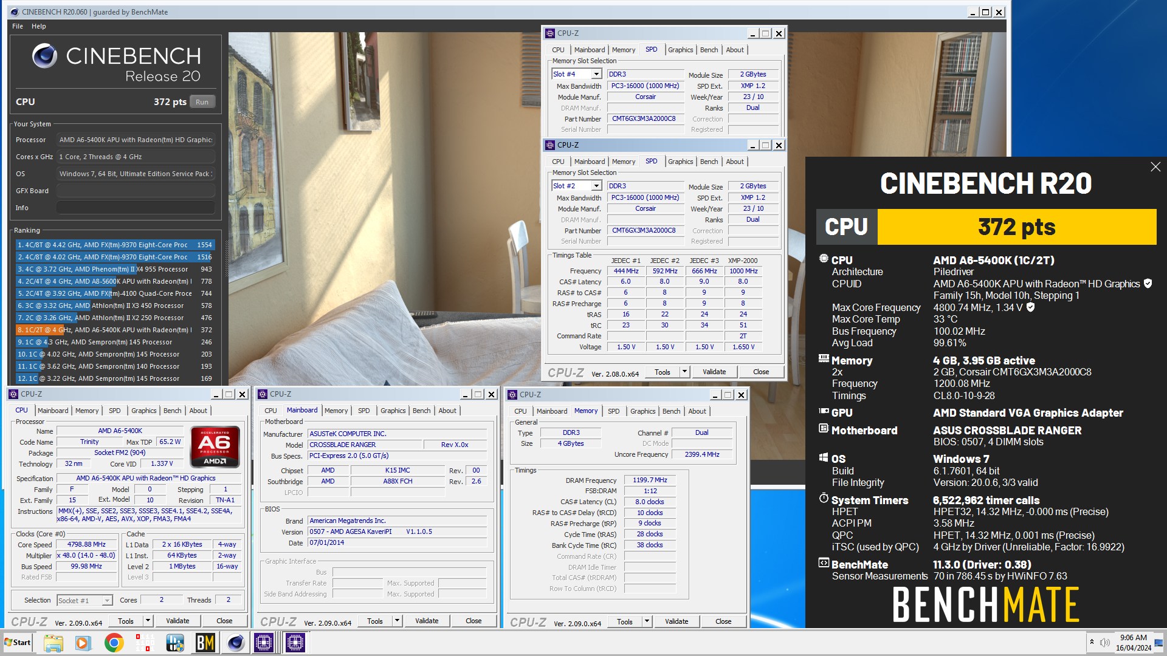
Task: Click the GFX Board field in Cinebench
Action: 136,191
